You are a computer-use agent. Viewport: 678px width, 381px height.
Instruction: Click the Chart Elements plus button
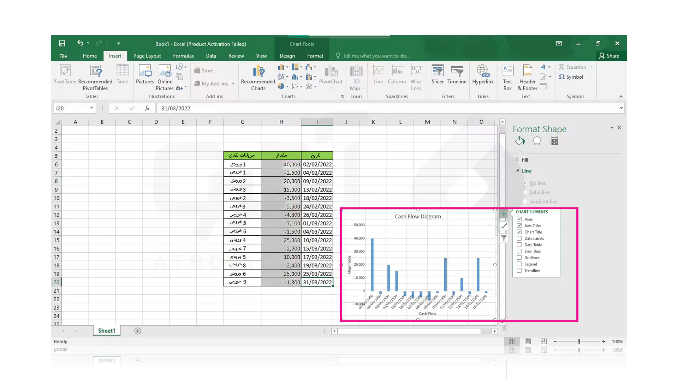[x=504, y=213]
